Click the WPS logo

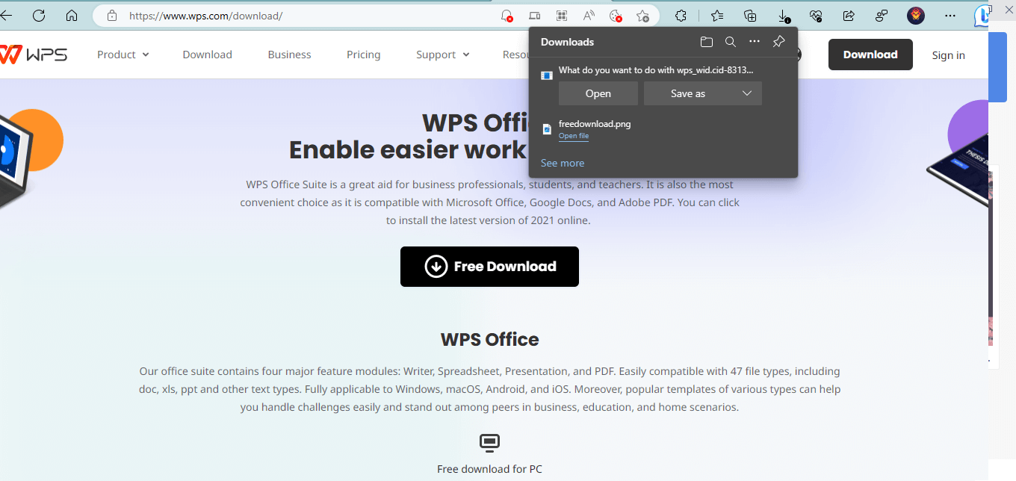34,54
